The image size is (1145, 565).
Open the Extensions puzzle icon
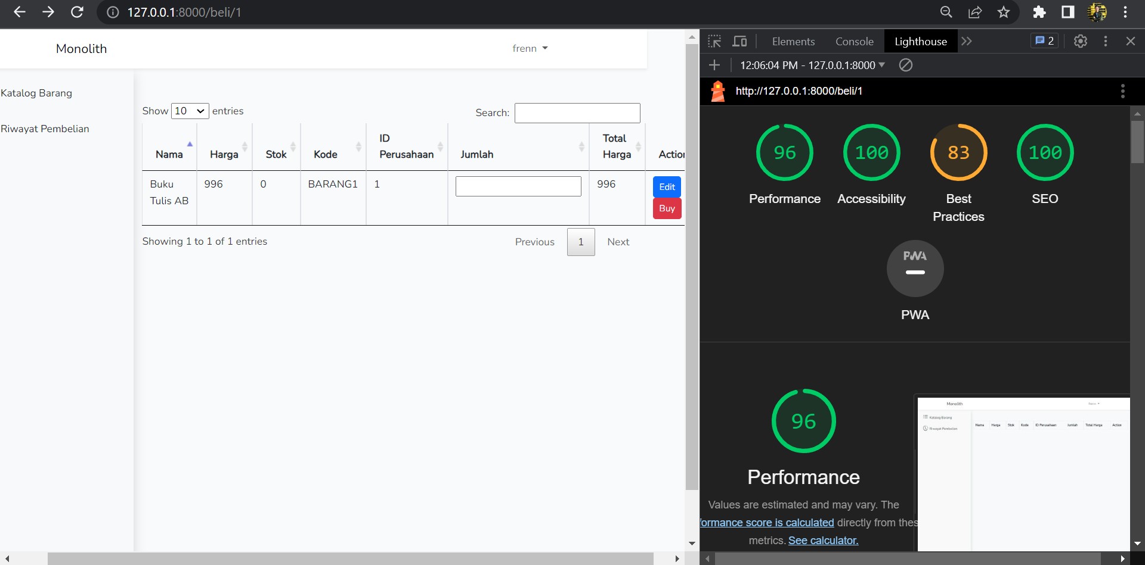click(1039, 12)
